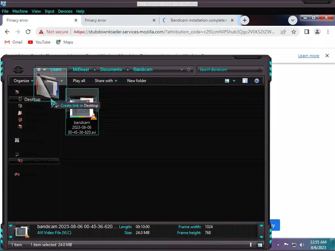Click Bandicam breadcrumb segment
Image resolution: width=335 pixels, height=251 pixels.
(143, 69)
